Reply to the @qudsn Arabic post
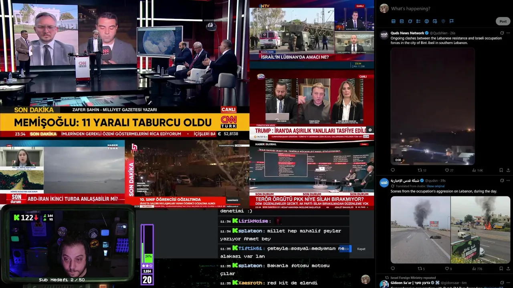The width and height of the screenshot is (513, 288). [x=393, y=269]
